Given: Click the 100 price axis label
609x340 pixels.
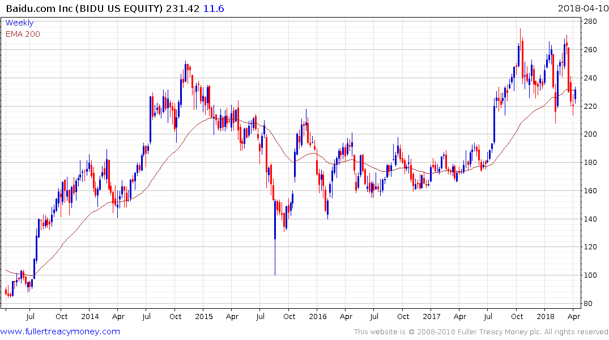Looking at the screenshot, I should click(591, 275).
